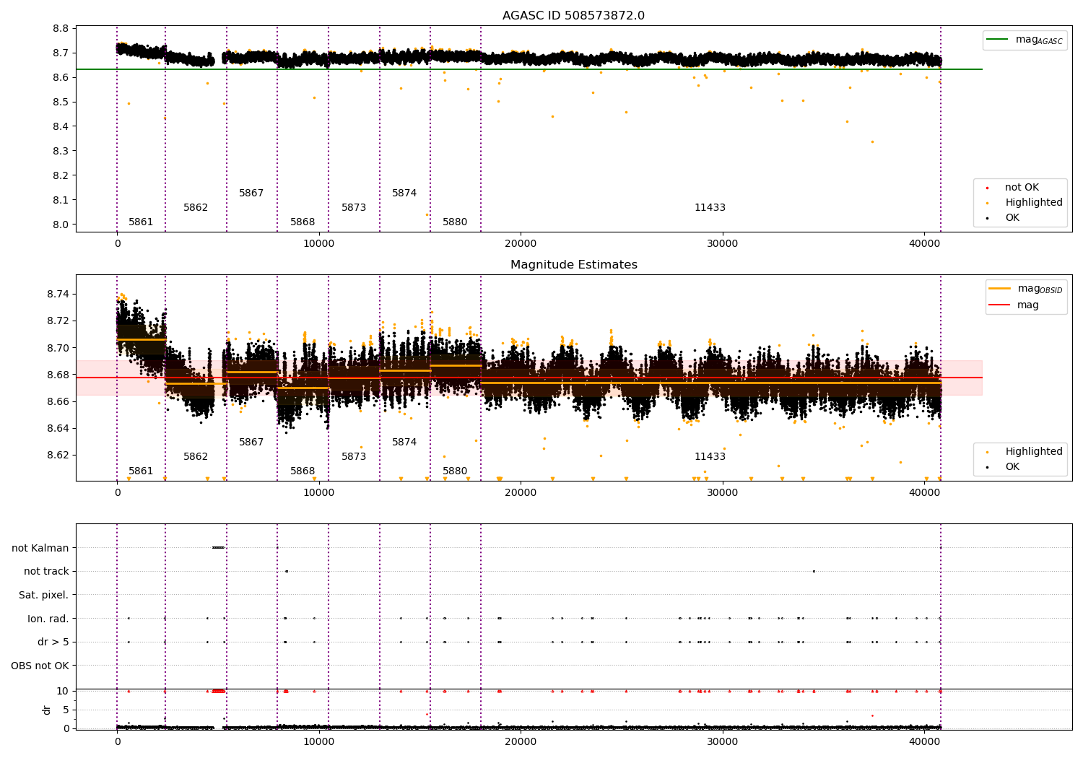Click y-axis tick 8.0 in AGASC ID plot
Image resolution: width=1083 pixels, height=758 pixels.
(61, 225)
